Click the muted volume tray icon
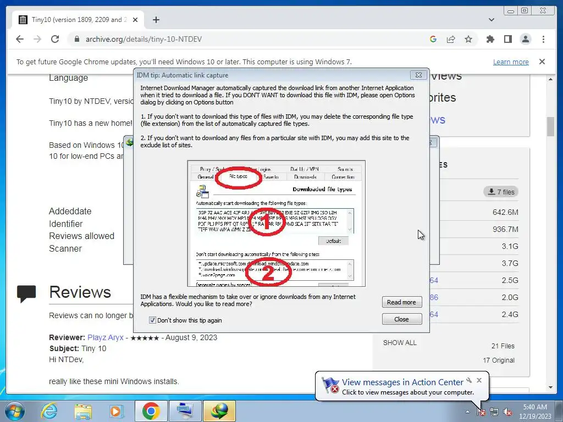Viewport: 563px width, 422px height. point(507,412)
